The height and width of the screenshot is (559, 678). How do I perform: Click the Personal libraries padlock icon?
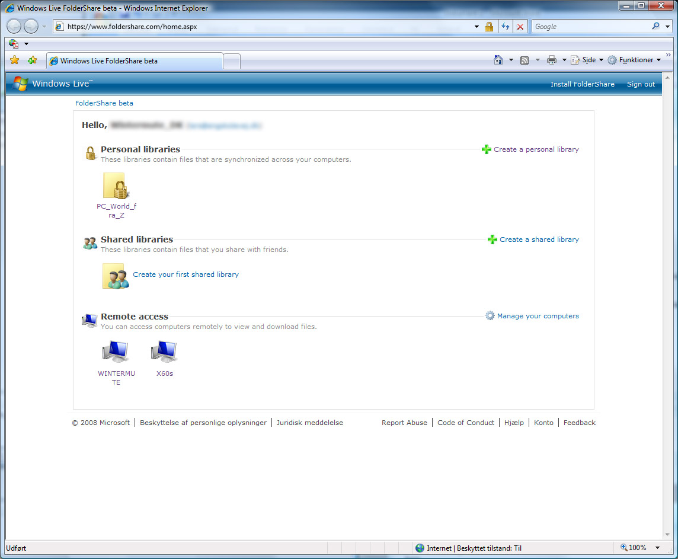(x=90, y=153)
